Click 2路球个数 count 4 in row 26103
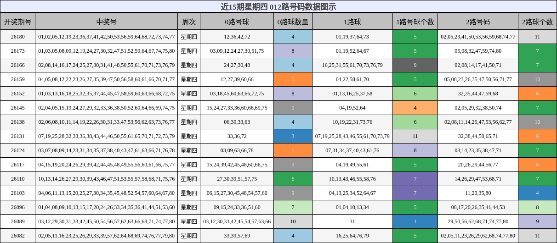Image resolution: width=557 pixels, height=243 pixels. tap(537, 193)
